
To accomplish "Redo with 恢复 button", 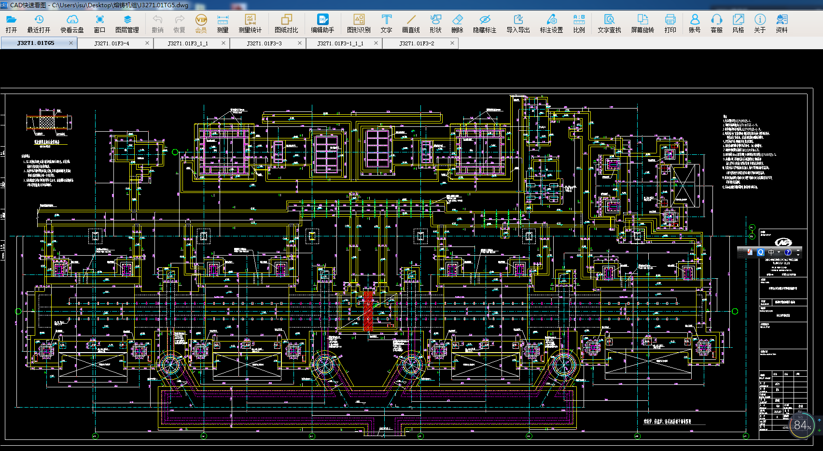I will tap(179, 24).
